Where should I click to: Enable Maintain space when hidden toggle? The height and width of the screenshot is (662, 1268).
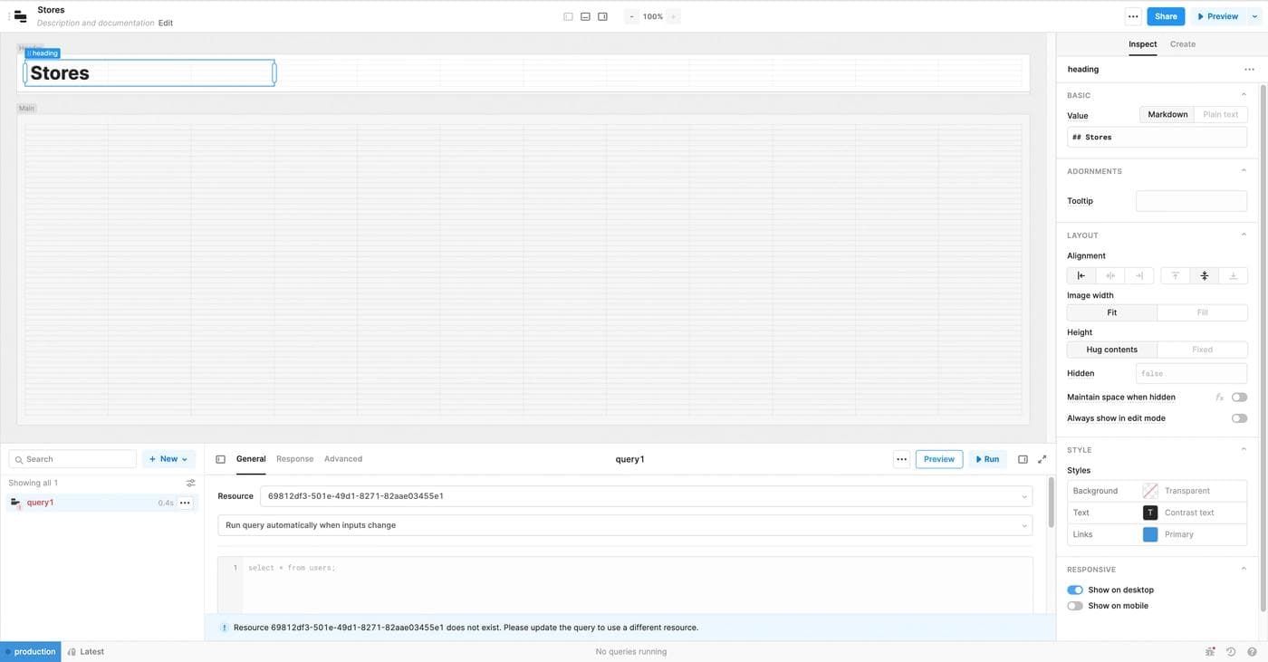click(1239, 397)
